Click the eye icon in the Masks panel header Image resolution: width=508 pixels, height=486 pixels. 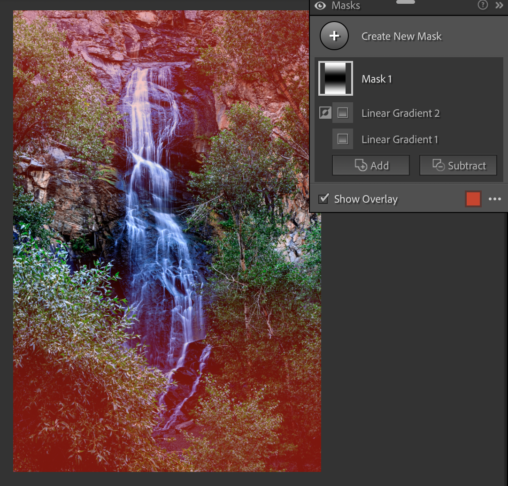click(321, 6)
